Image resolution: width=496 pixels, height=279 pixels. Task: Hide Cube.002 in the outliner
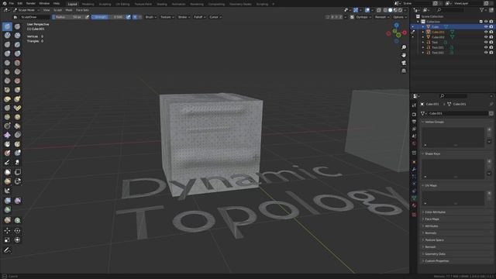(486, 37)
